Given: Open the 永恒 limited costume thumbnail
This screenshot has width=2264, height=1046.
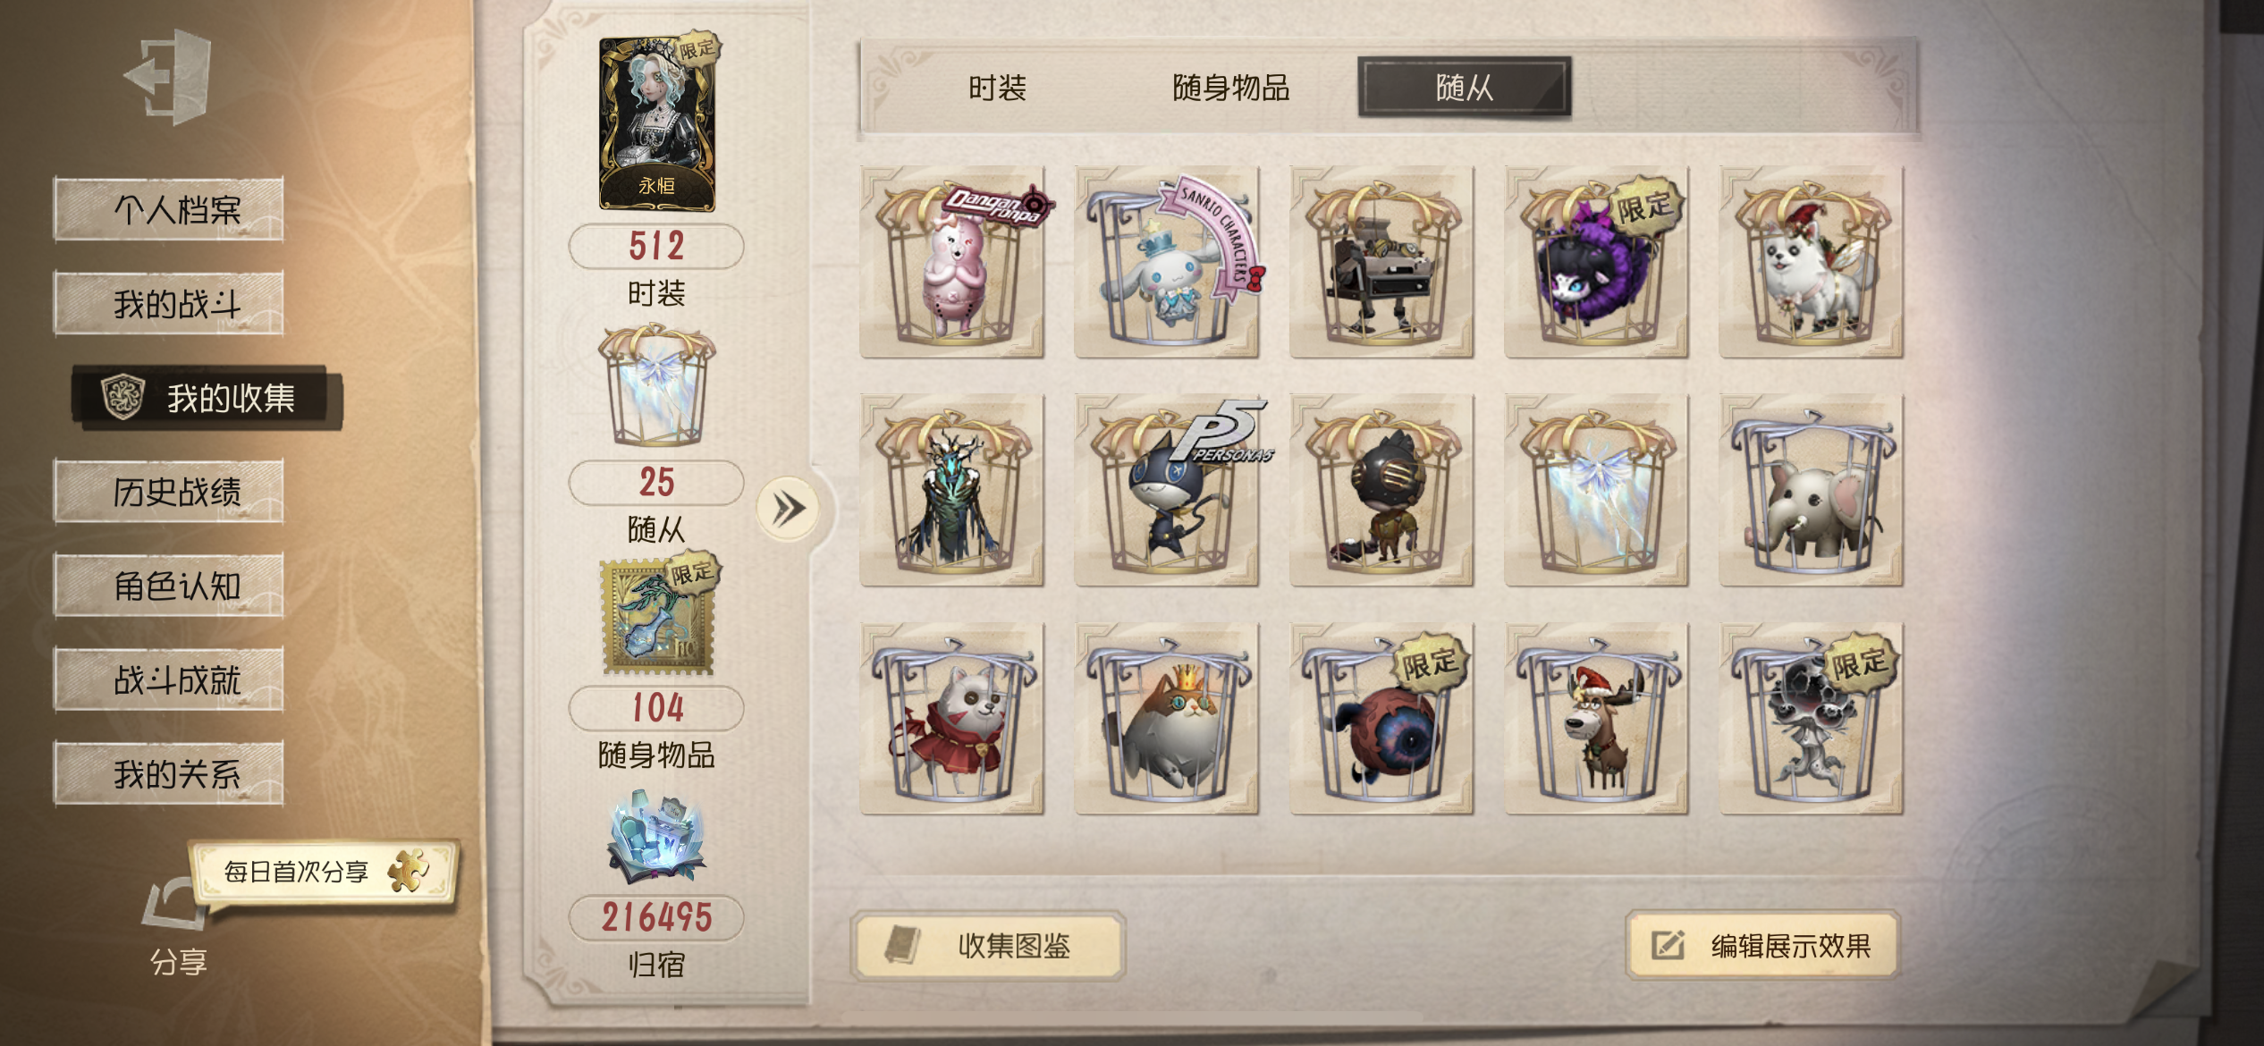Looking at the screenshot, I should click(657, 123).
